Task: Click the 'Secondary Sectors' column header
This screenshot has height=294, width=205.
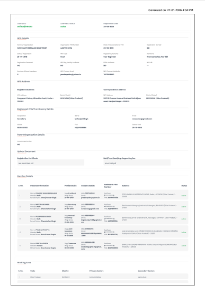Action: (x=146, y=271)
